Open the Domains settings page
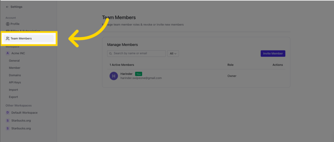The height and width of the screenshot is (142, 334). (x=15, y=75)
